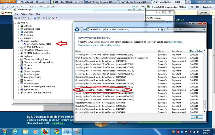Click the Processors category icon
The image size is (215, 135).
22,80
